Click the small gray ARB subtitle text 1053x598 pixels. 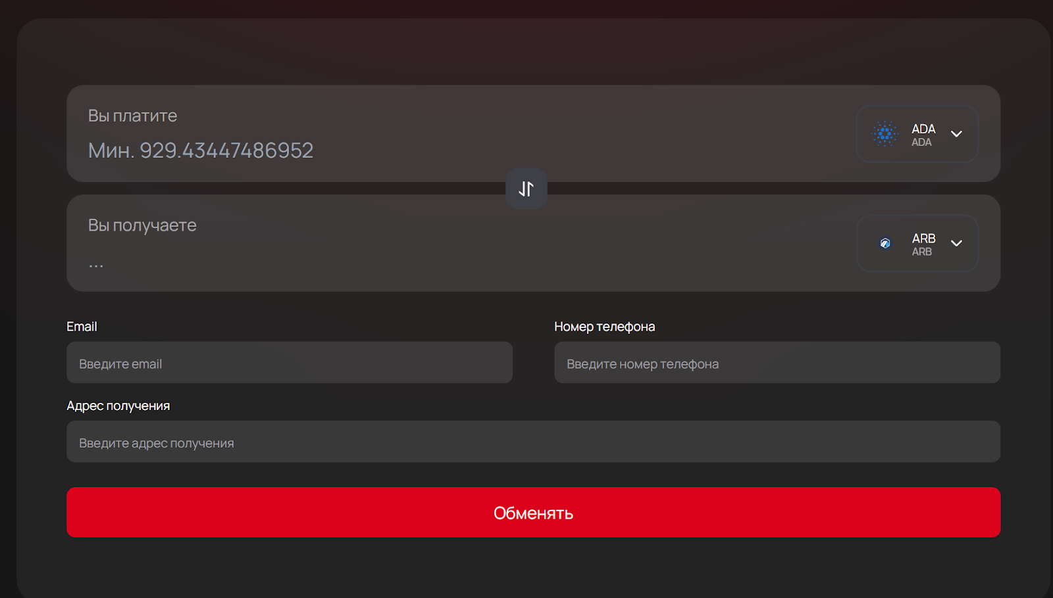click(921, 252)
